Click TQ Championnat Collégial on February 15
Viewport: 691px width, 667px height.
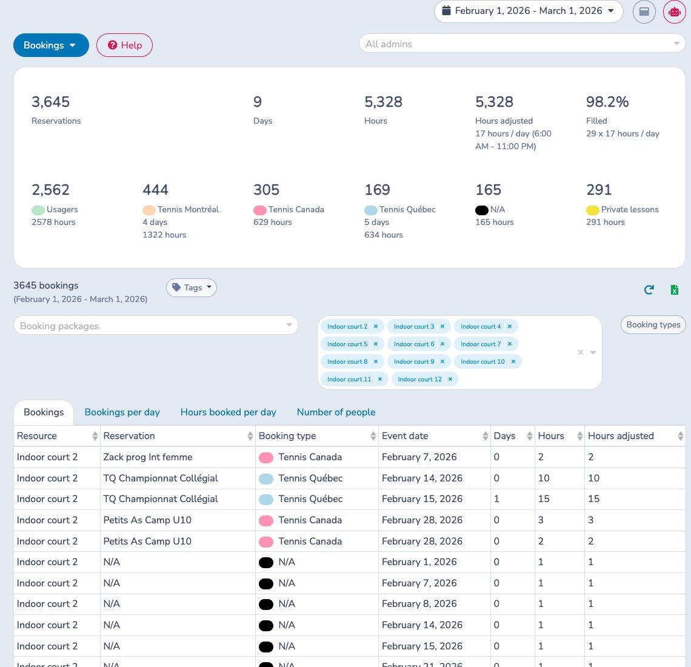(x=161, y=499)
